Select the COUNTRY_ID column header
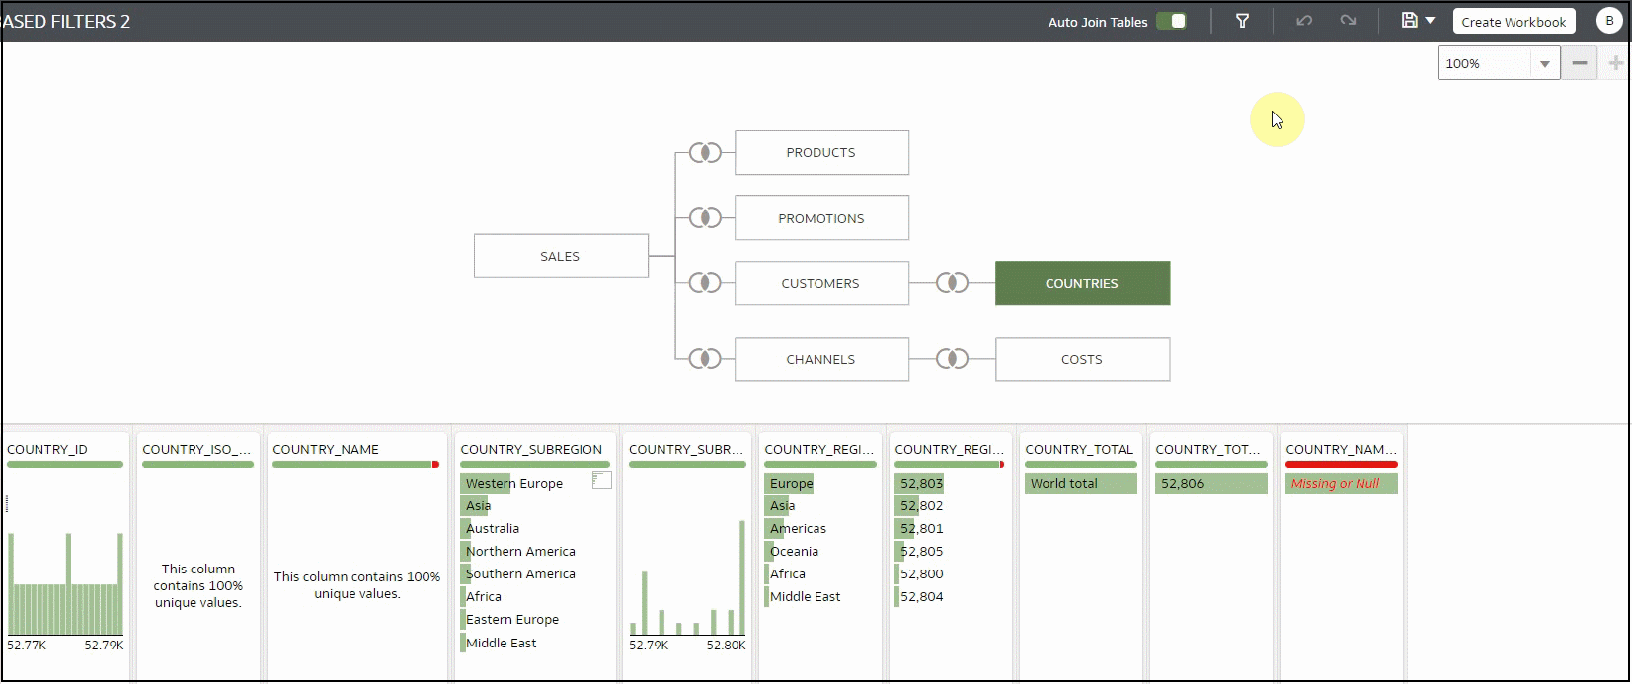1632x684 pixels. 47,449
